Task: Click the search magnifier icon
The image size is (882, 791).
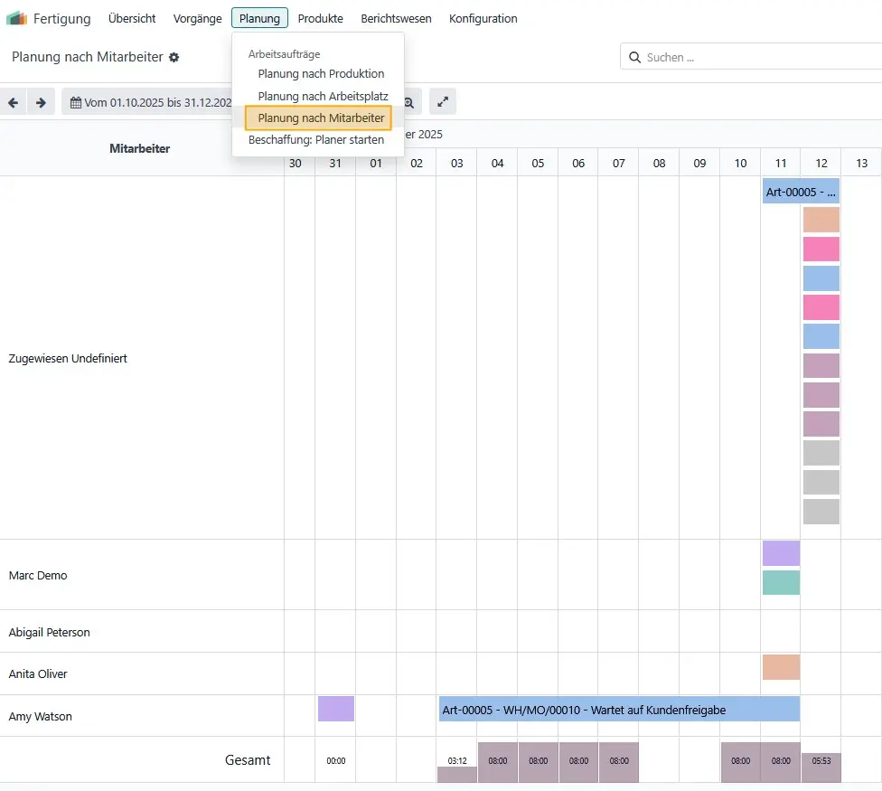Action: (x=634, y=57)
